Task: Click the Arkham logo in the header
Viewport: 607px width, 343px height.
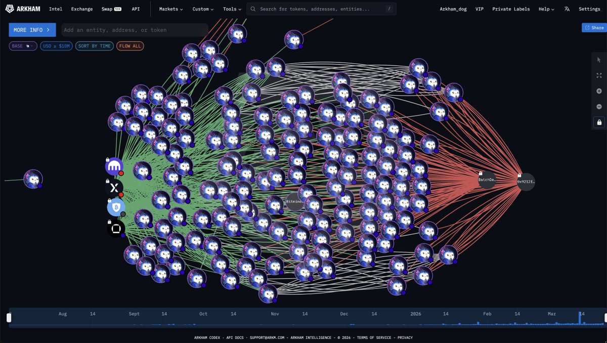Action: (24, 9)
